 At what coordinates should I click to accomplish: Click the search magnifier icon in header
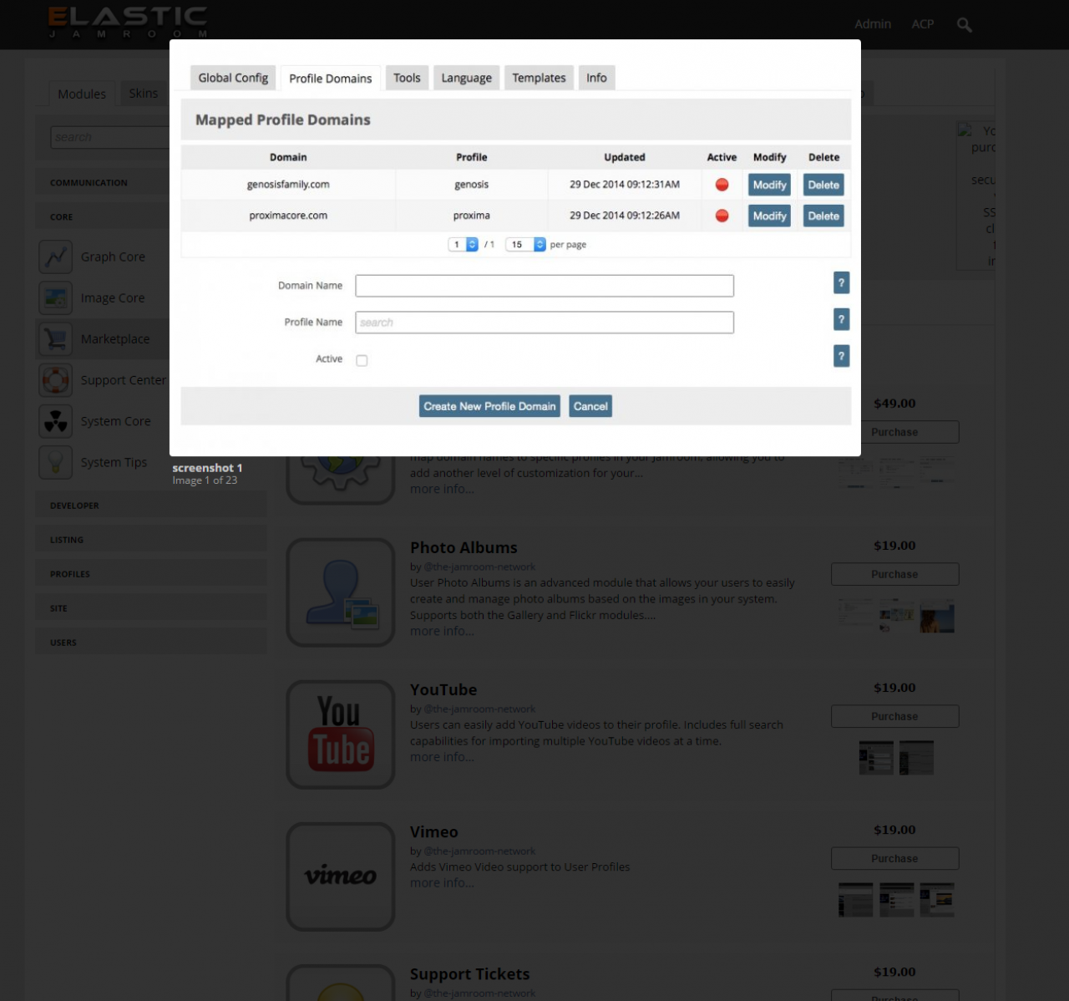964,25
